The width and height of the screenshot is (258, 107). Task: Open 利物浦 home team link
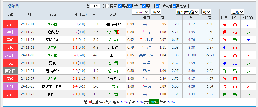[x=52, y=94]
